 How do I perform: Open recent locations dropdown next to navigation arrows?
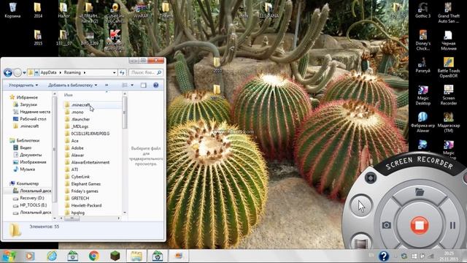pyautogui.click(x=24, y=73)
